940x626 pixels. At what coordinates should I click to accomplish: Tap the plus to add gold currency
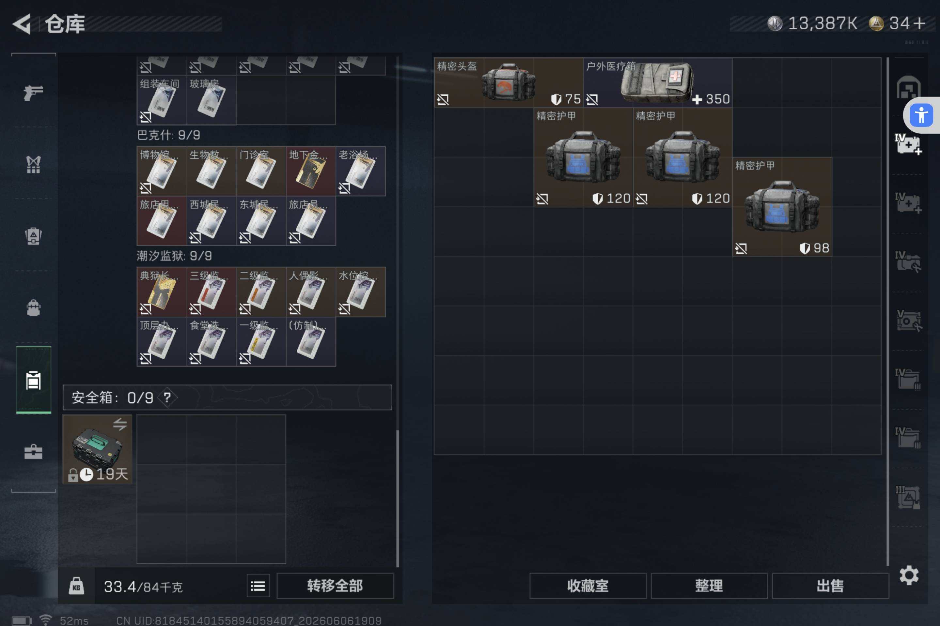(x=920, y=23)
